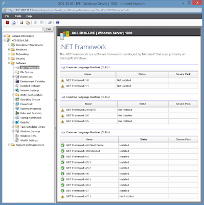Open the Tools menu
204x205 pixels.
(18, 16)
